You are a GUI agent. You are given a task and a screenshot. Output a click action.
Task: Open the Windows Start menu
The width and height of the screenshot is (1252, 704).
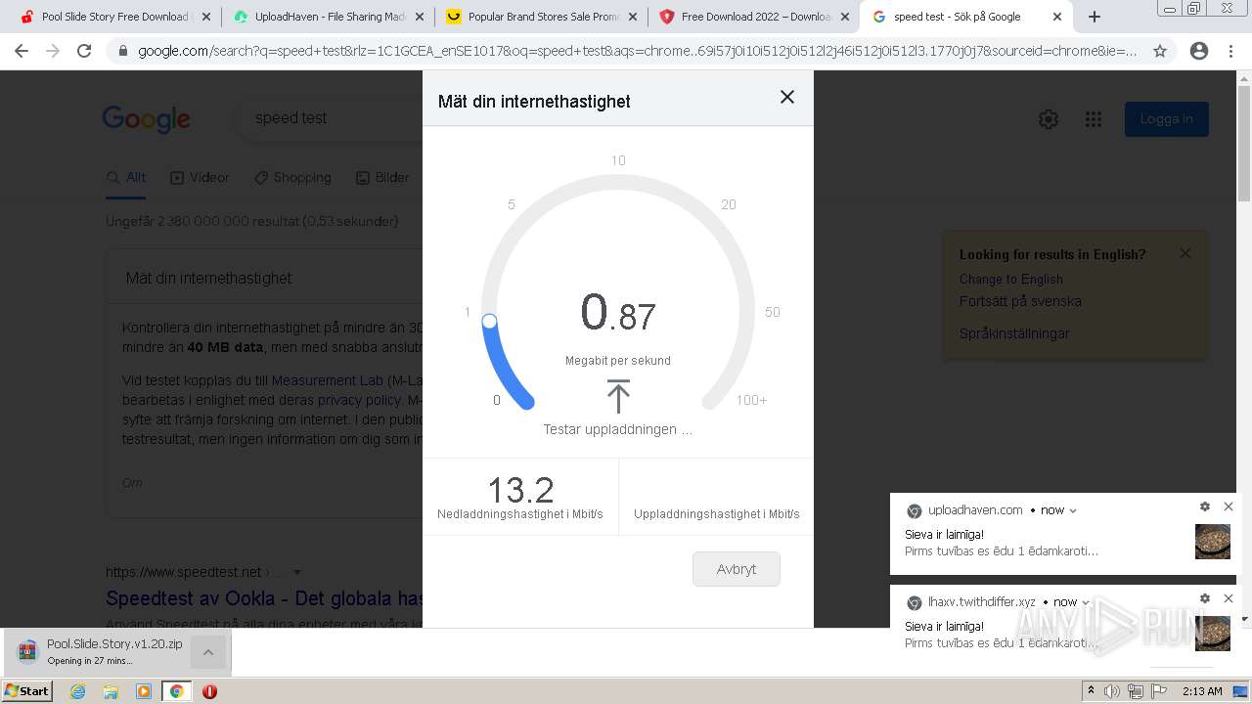click(27, 690)
